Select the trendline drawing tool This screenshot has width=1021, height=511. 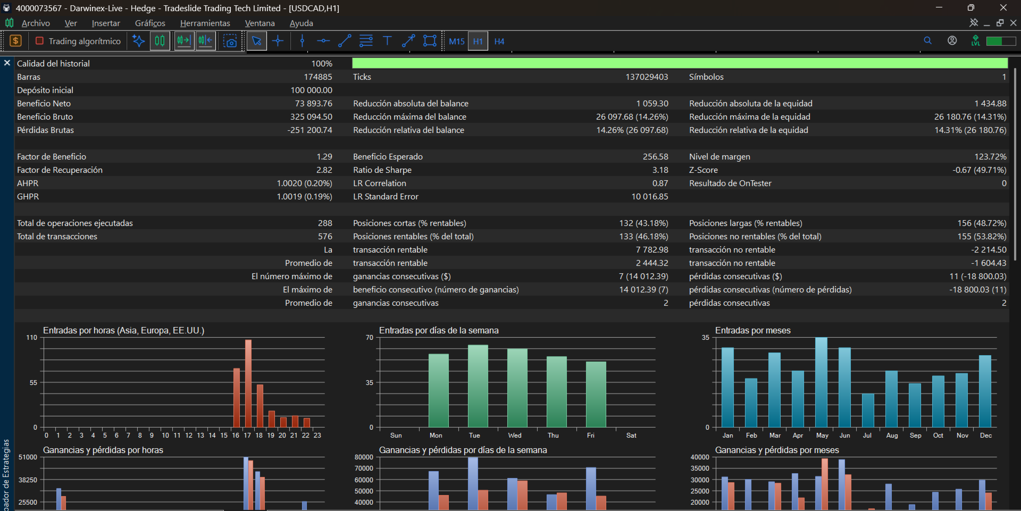click(345, 41)
